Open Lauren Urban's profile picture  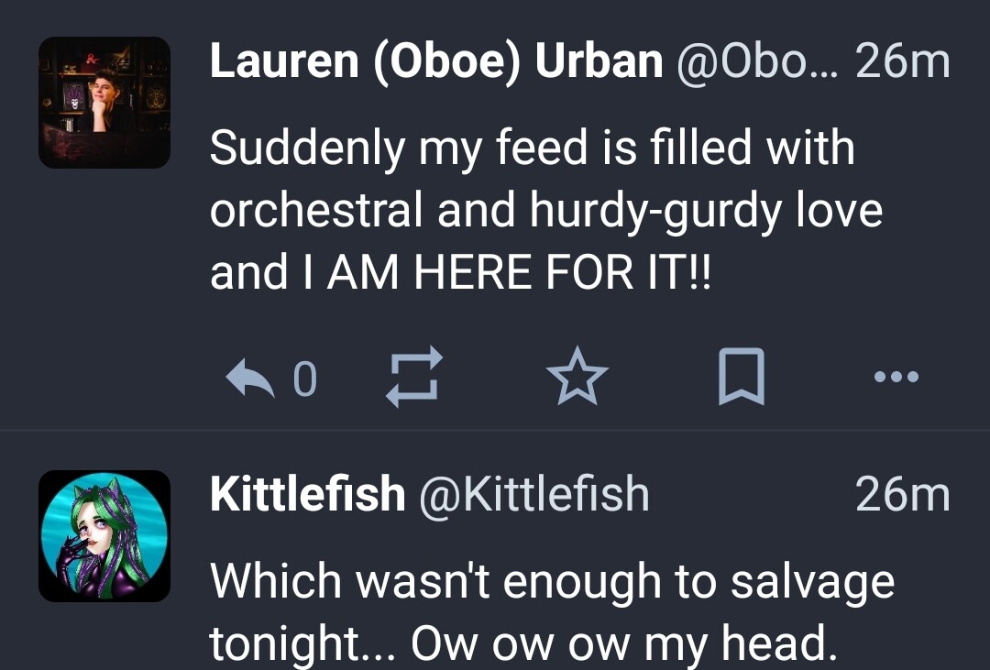tap(104, 103)
